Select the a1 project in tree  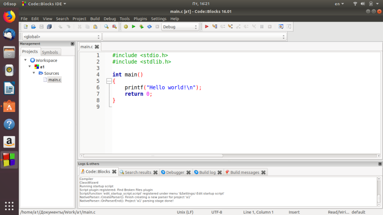coord(42,67)
